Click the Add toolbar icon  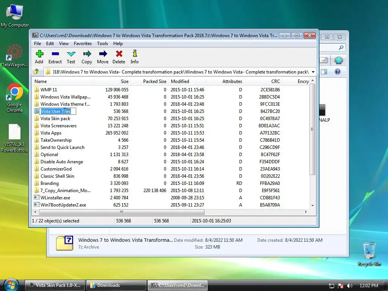click(x=39, y=54)
